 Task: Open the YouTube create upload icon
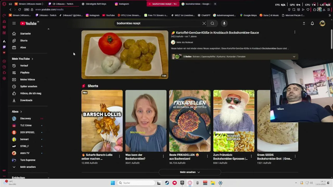tap(304, 23)
